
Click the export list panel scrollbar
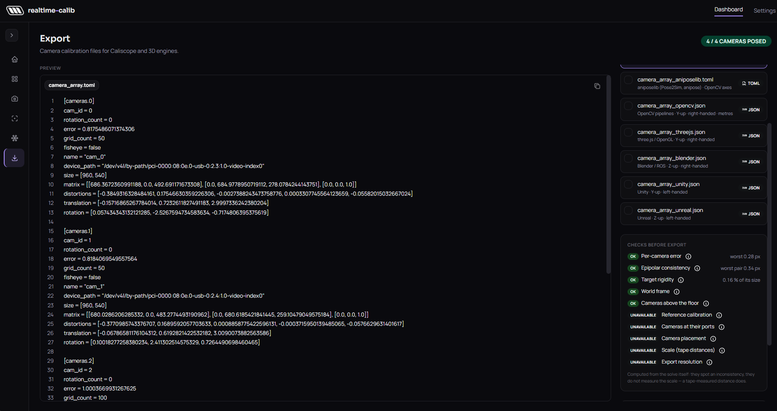(769, 234)
